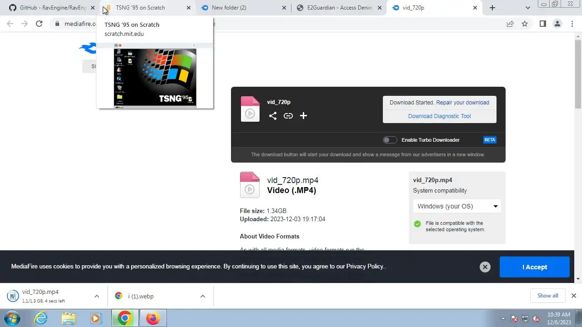Click the browser Back arrow
This screenshot has width=582, height=327.
[x=10, y=24]
